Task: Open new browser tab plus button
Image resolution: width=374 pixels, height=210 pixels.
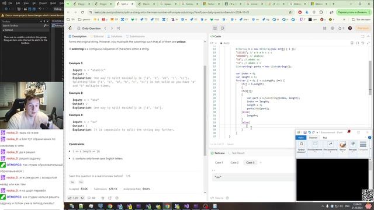Action: [334, 4]
